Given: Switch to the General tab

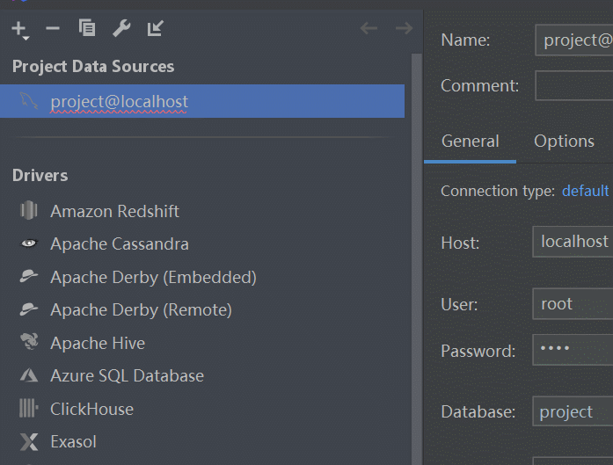Looking at the screenshot, I should point(470,142).
